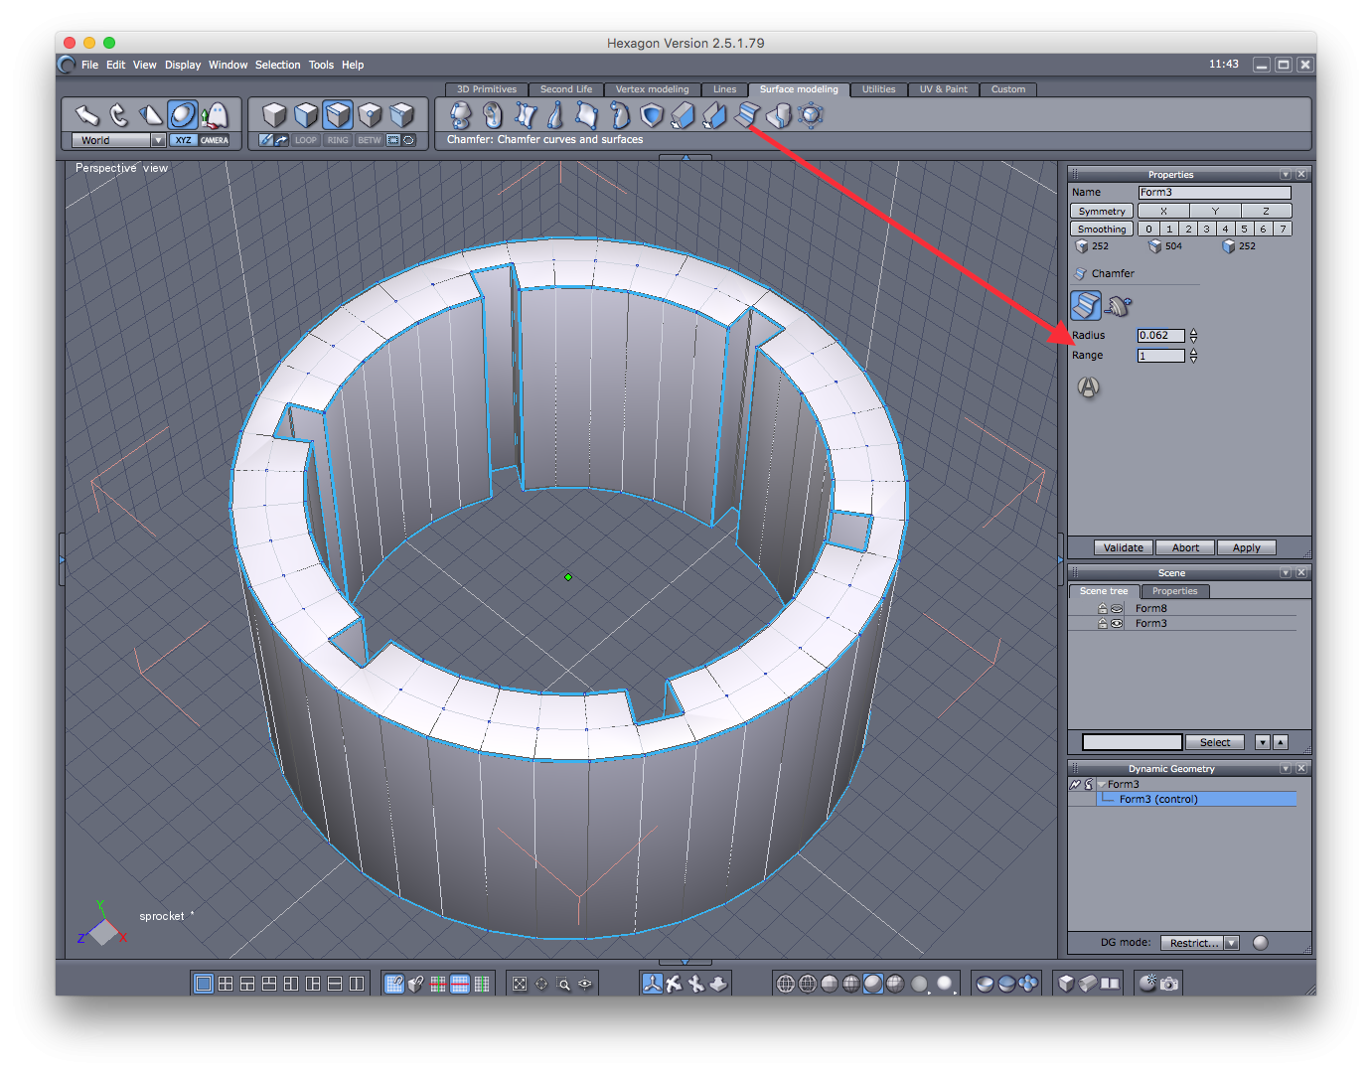Select the single viewport layout icon
1372x1075 pixels.
(x=204, y=984)
